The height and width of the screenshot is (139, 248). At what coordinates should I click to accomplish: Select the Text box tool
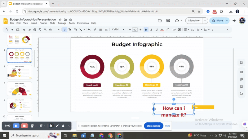[x=70, y=30]
